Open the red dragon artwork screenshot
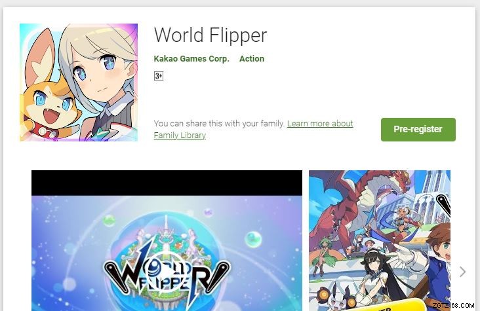480x311 pixels. click(x=380, y=241)
